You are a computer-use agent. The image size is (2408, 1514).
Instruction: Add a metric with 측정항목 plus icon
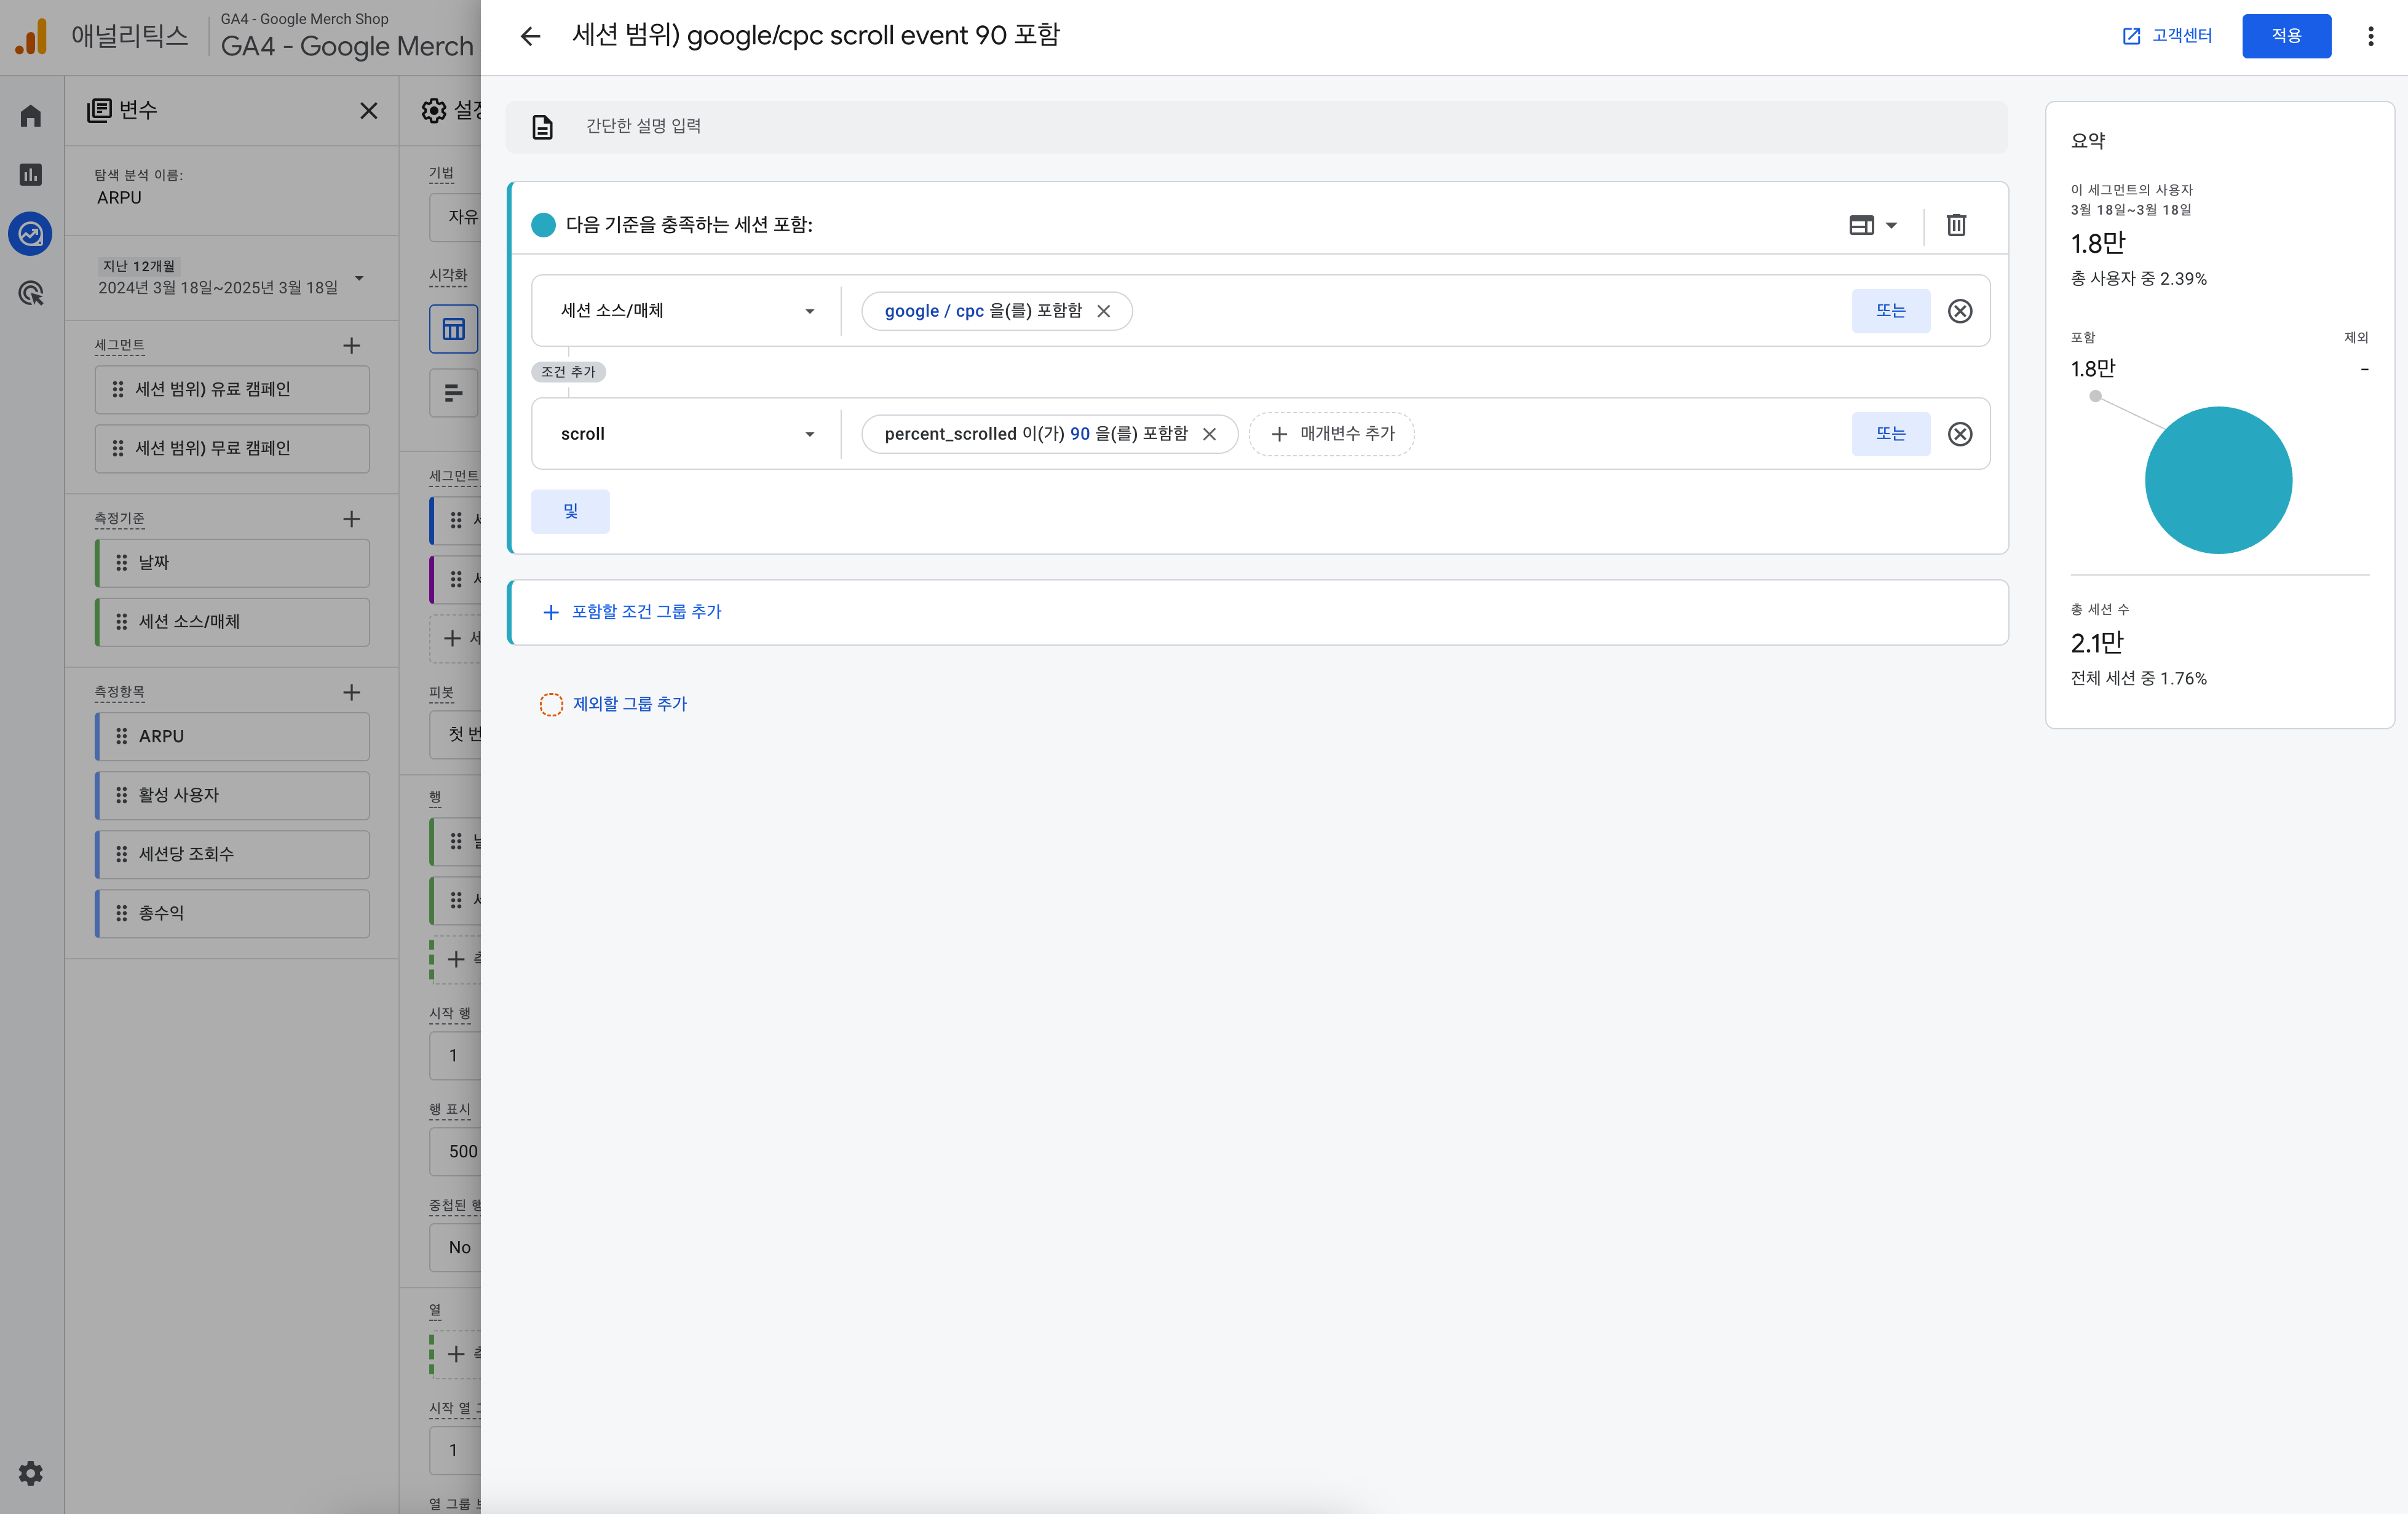(351, 692)
